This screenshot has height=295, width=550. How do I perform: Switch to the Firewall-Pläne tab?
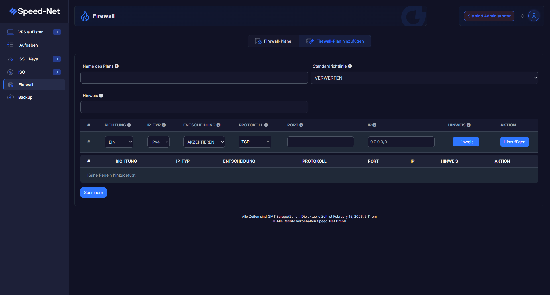click(274, 41)
